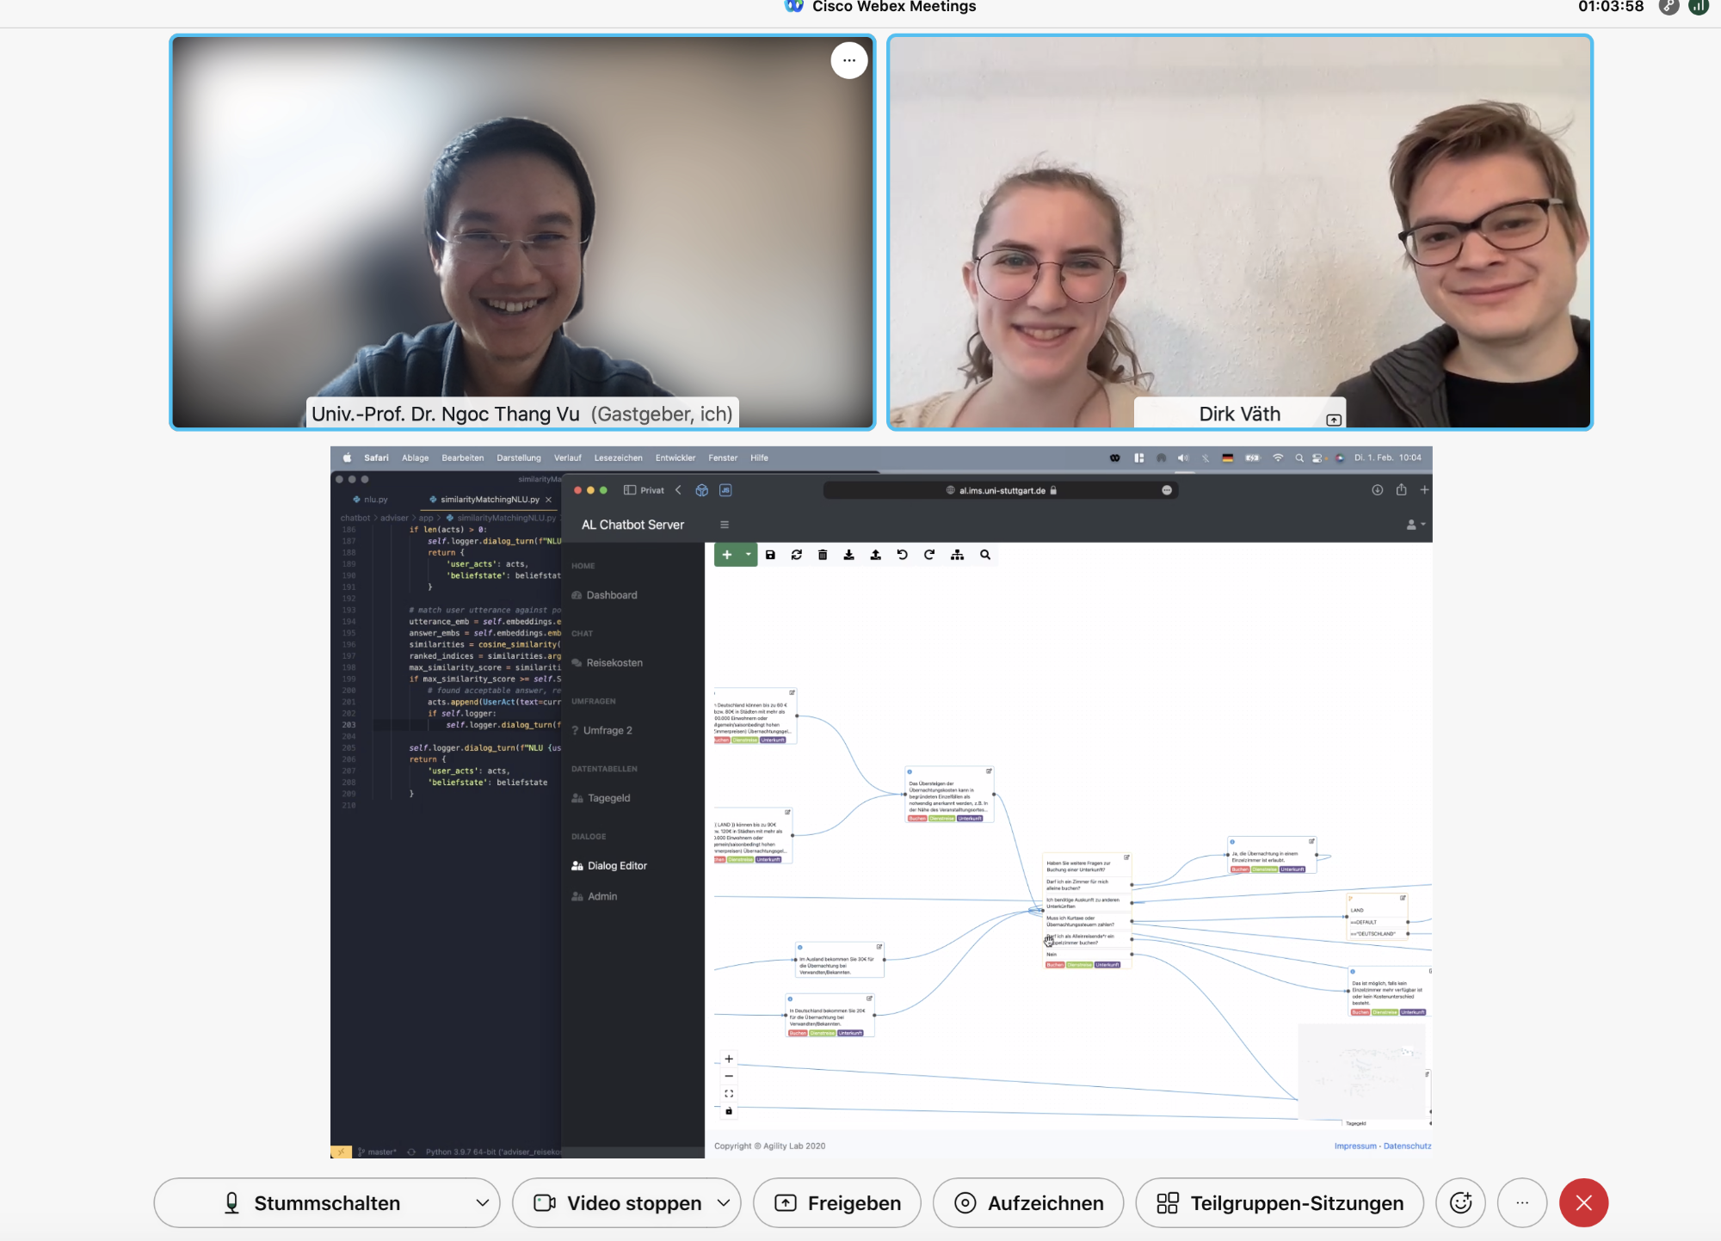Open Reisekosten chat in sidebar
This screenshot has width=1721, height=1241.
[607, 663]
